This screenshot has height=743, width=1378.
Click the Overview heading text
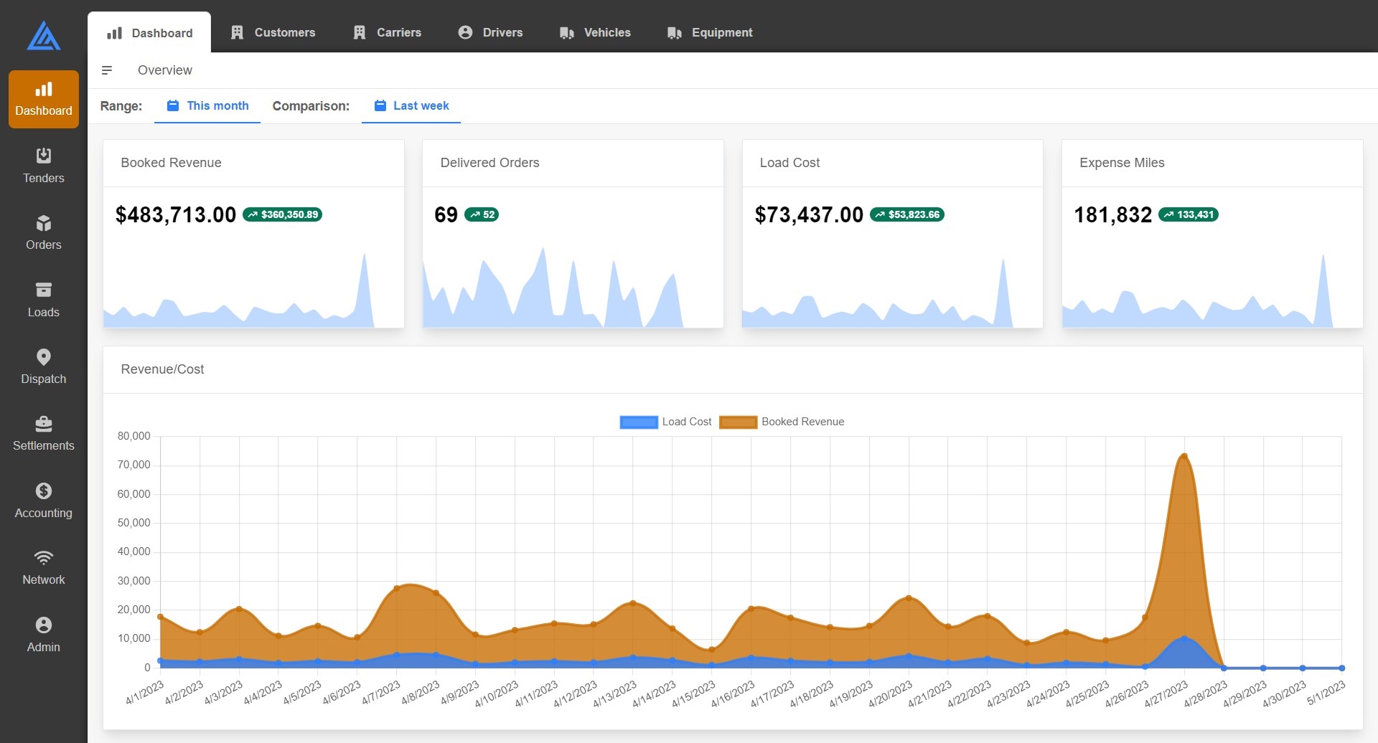pyautogui.click(x=165, y=70)
